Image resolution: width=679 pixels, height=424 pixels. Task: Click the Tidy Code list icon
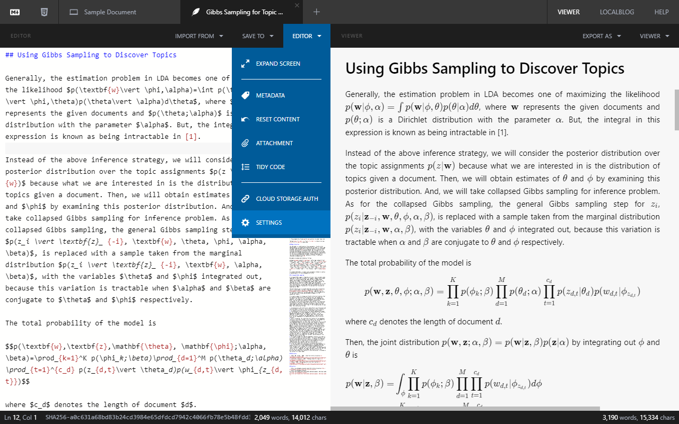[x=245, y=167]
